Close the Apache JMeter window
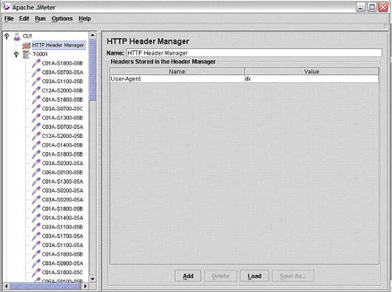Image resolution: width=392 pixels, height=292 pixels. click(x=383, y=7)
